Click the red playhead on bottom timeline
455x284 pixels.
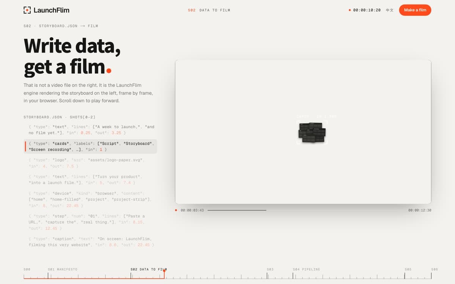[x=164, y=274]
